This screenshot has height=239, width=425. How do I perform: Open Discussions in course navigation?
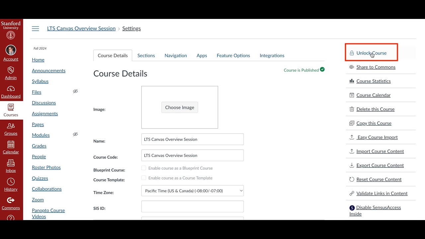tap(44, 103)
